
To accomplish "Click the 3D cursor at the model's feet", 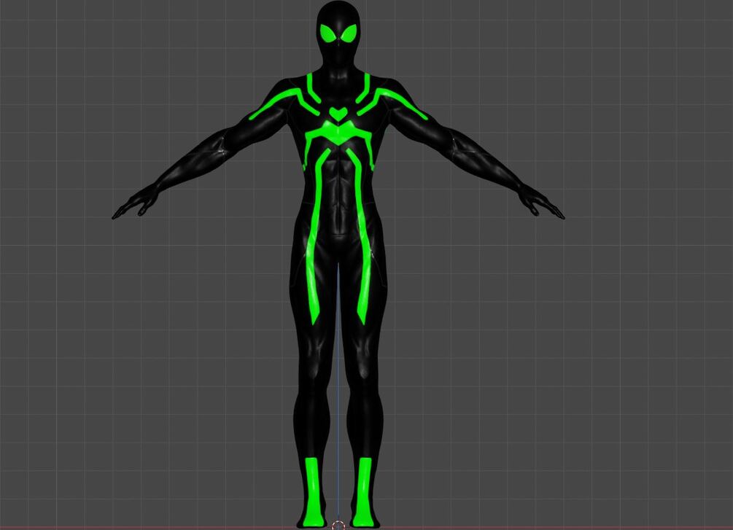I will (338, 526).
